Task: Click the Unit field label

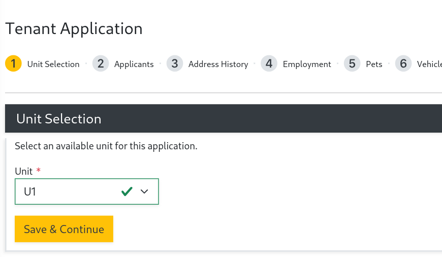Action: click(24, 171)
